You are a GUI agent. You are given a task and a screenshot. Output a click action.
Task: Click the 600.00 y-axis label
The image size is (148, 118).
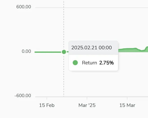pyautogui.click(x=24, y=7)
